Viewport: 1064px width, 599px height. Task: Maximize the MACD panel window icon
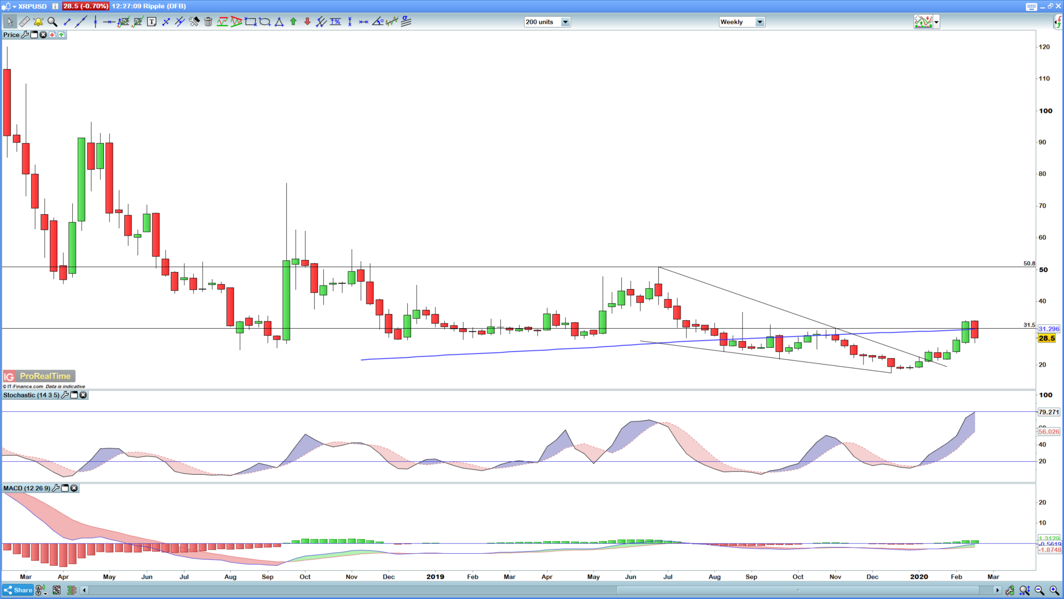pyautogui.click(x=65, y=488)
